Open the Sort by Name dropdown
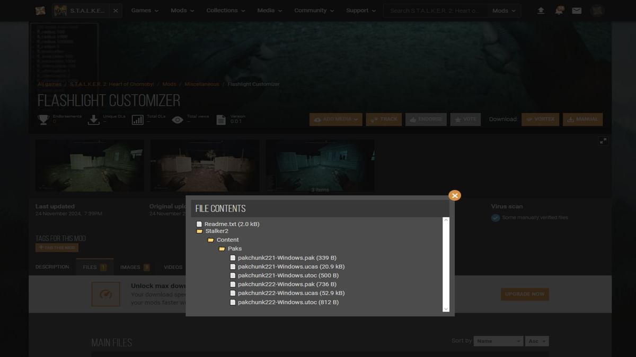 pyautogui.click(x=497, y=341)
